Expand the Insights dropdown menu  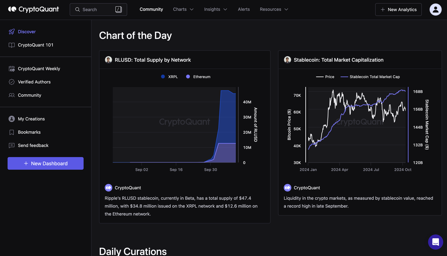[x=215, y=10]
